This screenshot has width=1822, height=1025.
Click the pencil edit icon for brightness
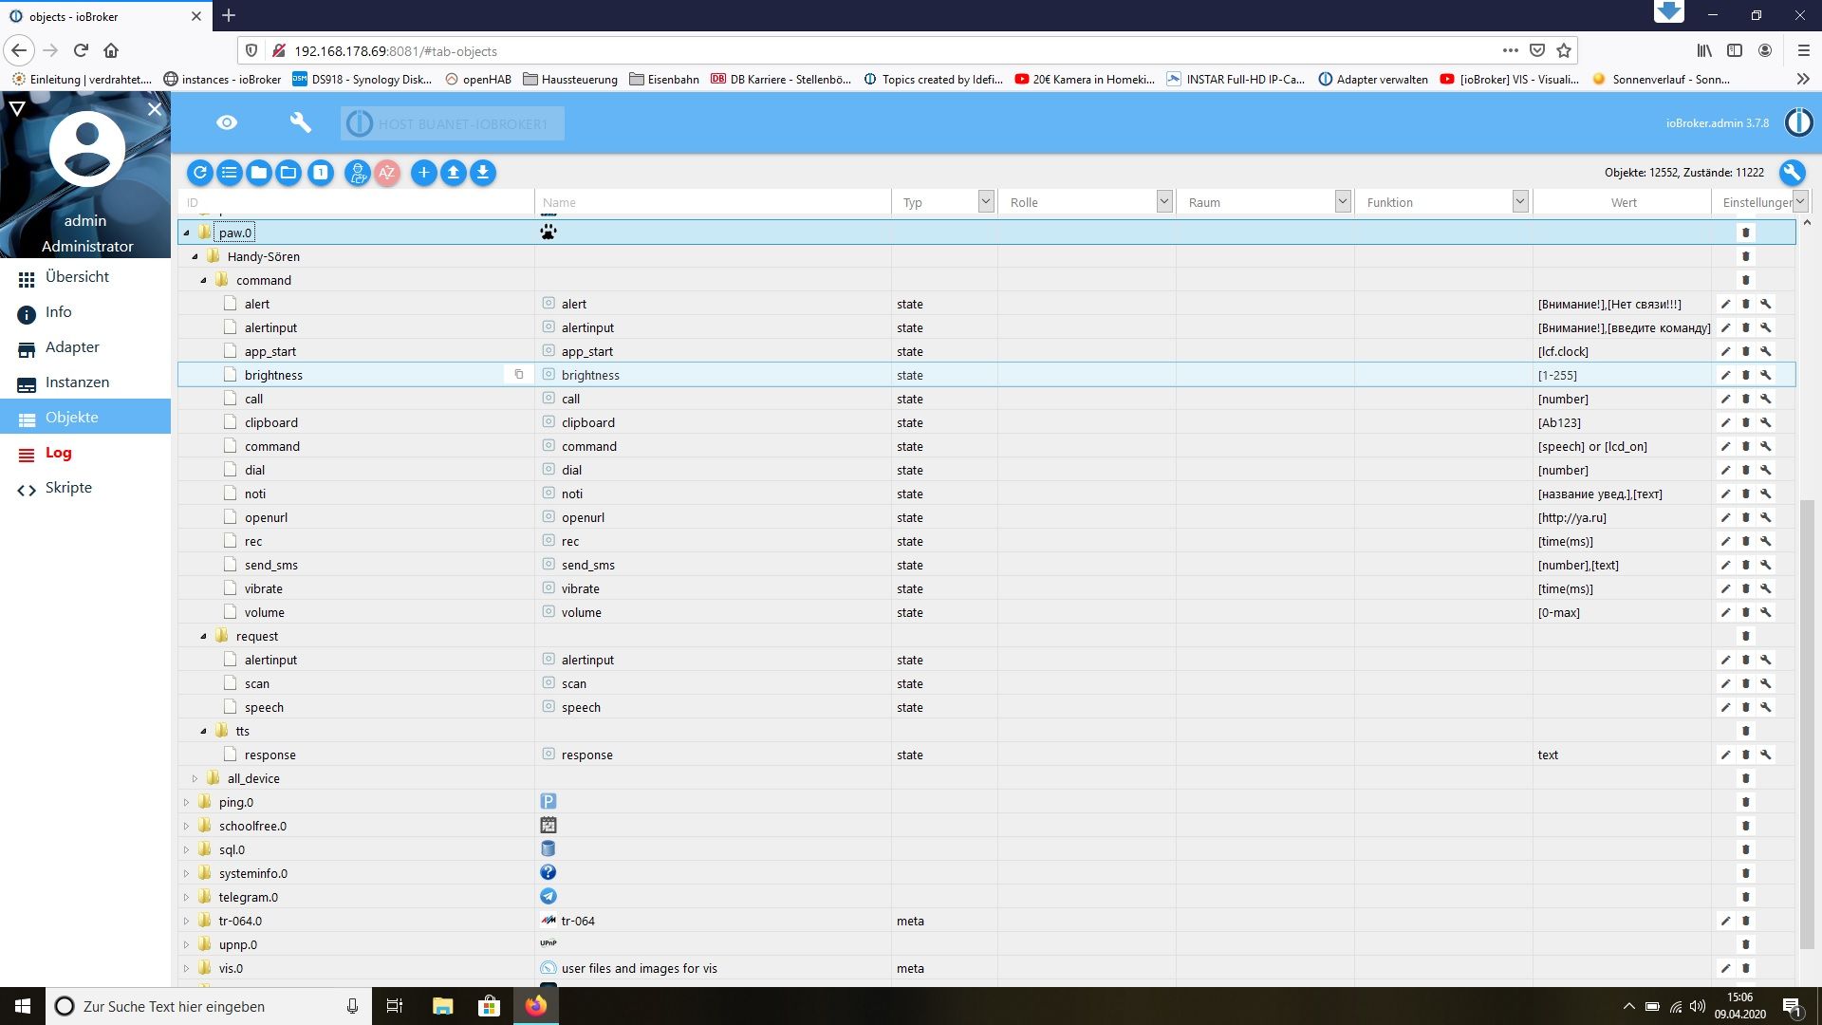click(x=1725, y=375)
